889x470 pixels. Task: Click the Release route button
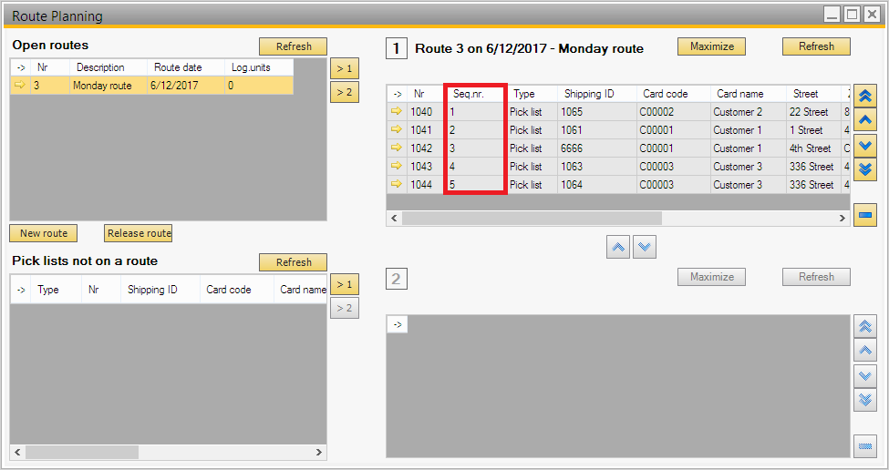coord(139,233)
